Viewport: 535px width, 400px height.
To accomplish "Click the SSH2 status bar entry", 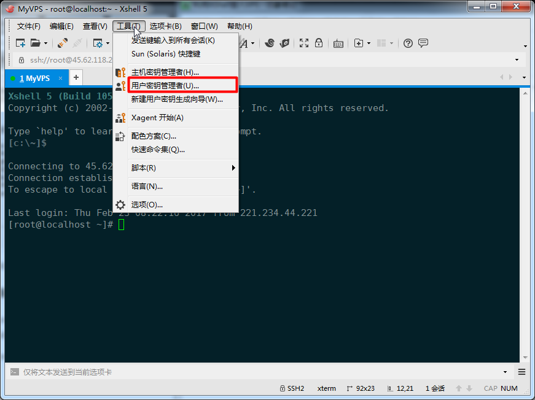I will 292,388.
